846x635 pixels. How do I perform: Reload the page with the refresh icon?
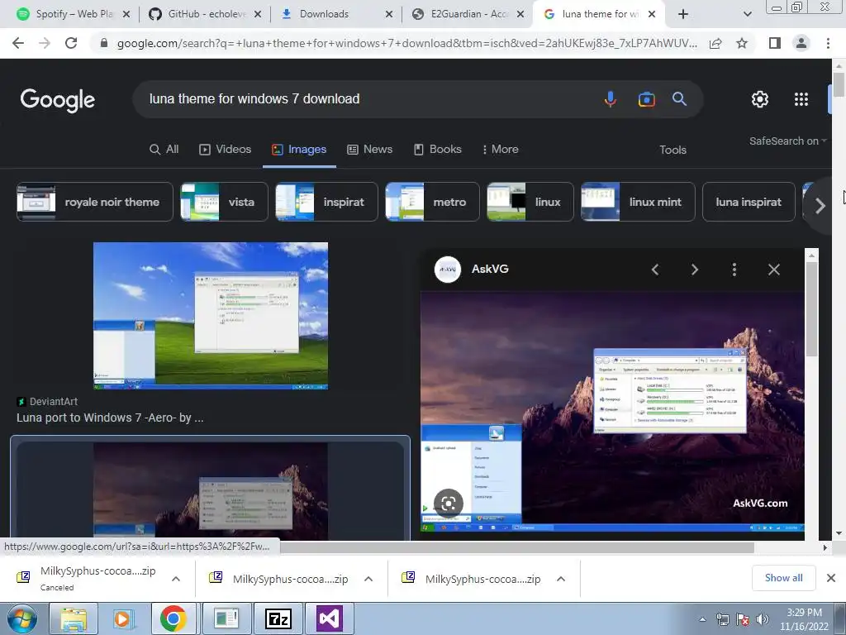point(71,43)
